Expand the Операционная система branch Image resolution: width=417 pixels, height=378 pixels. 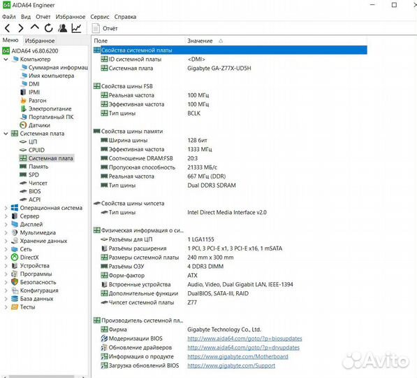pos(6,208)
